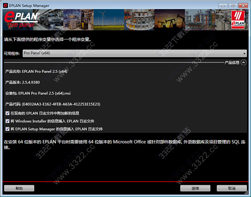Viewport: 251px width, 197px height.
Task: Toggle 将 Windows Installer 的信息插入 EPLAN 日志文件 checkbox
Action: coord(8,121)
